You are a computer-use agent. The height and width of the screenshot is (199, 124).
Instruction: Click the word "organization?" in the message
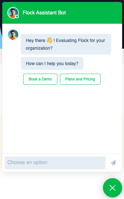point(39,48)
